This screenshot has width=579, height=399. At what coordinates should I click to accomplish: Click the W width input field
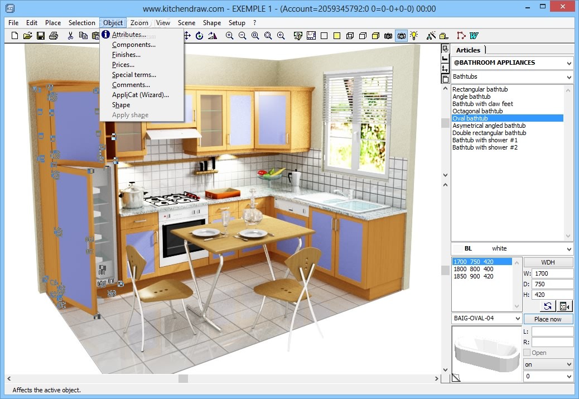coord(552,273)
